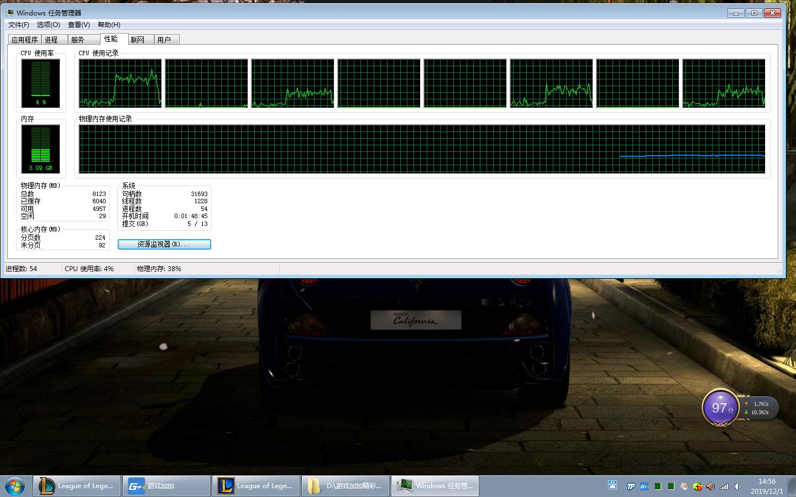Click the 未分页 value 92
Image resolution: width=796 pixels, height=497 pixels.
102,245
